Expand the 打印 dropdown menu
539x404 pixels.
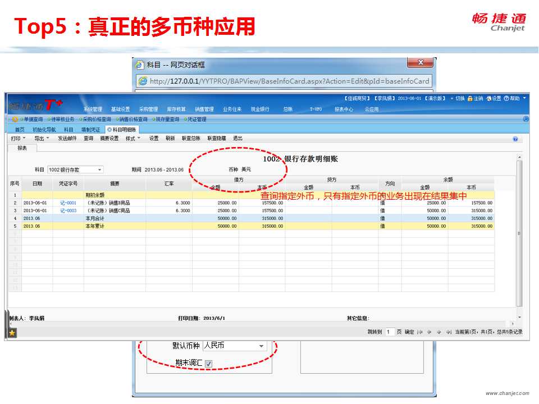pos(19,138)
